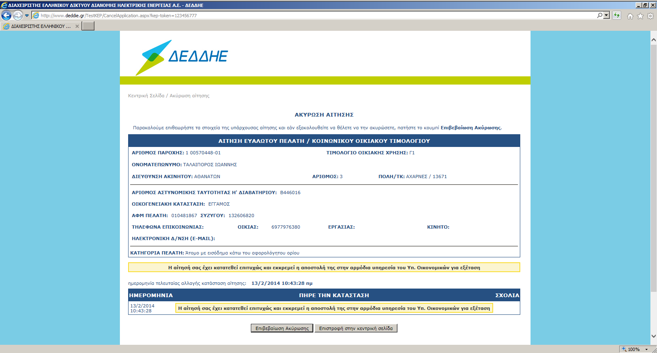Click the address value ΑΘΑΝΑΤΩΝ
This screenshot has height=353, width=657.
pyautogui.click(x=207, y=176)
